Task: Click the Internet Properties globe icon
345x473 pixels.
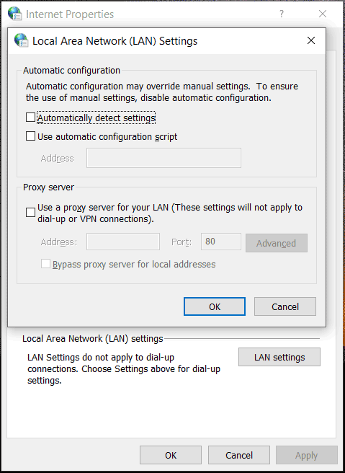Action: [14, 14]
